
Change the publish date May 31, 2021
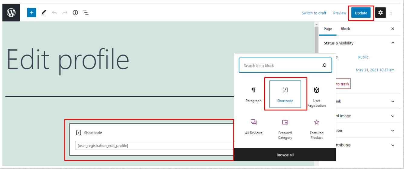click(375, 70)
